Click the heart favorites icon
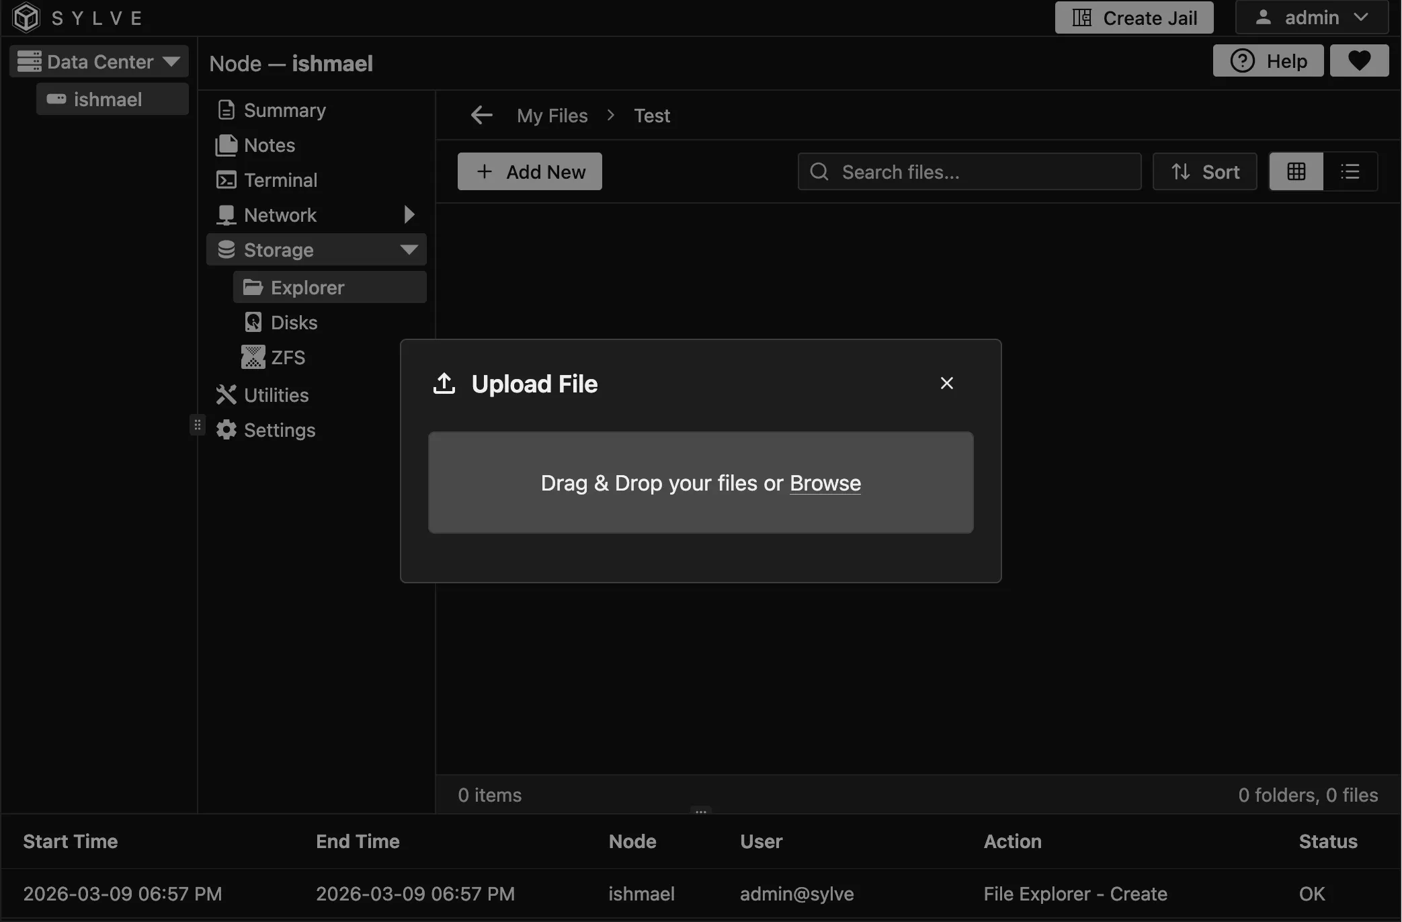The width and height of the screenshot is (1402, 922). tap(1359, 60)
